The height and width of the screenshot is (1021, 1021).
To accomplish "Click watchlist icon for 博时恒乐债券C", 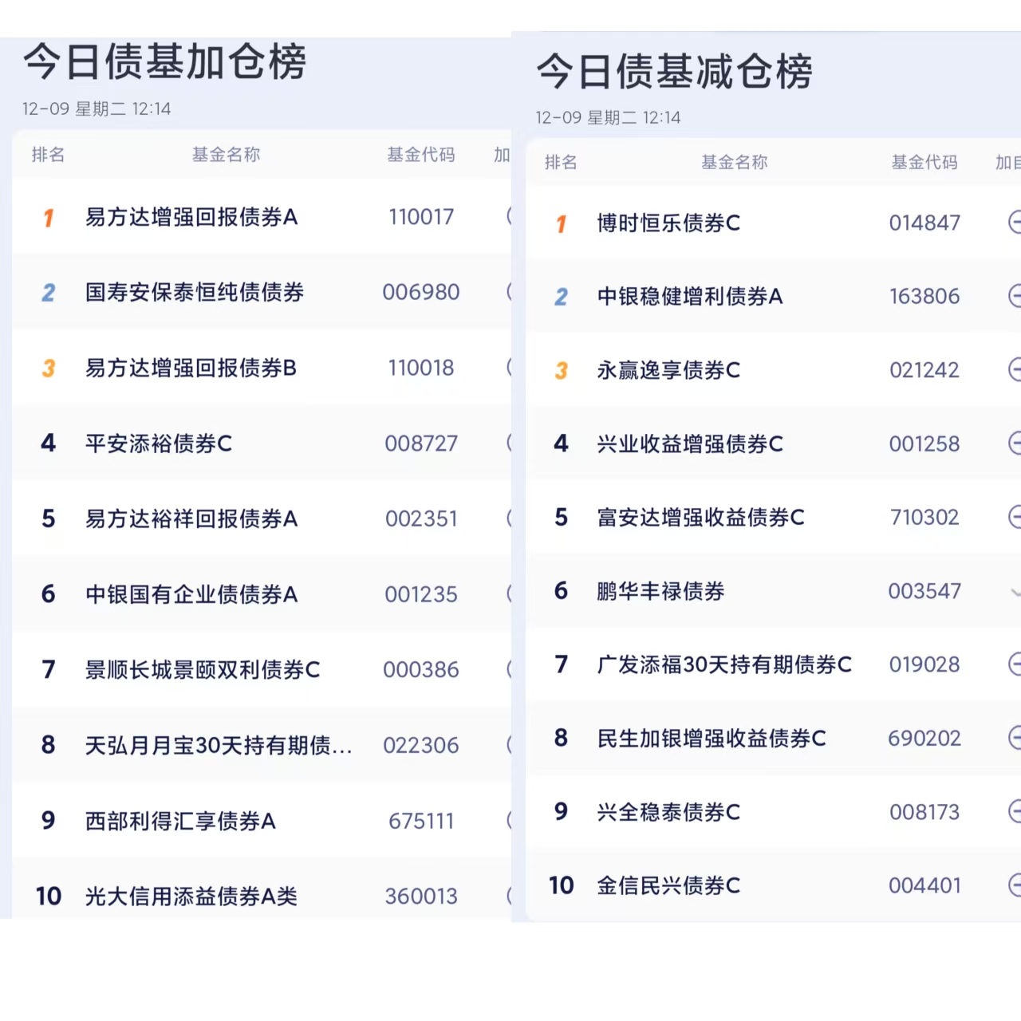I will [x=1015, y=223].
